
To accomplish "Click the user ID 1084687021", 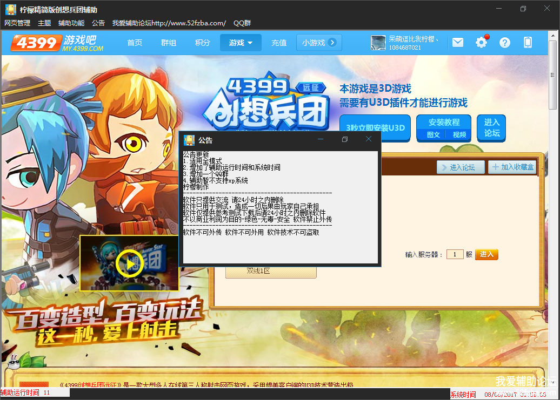I will pyautogui.click(x=405, y=48).
